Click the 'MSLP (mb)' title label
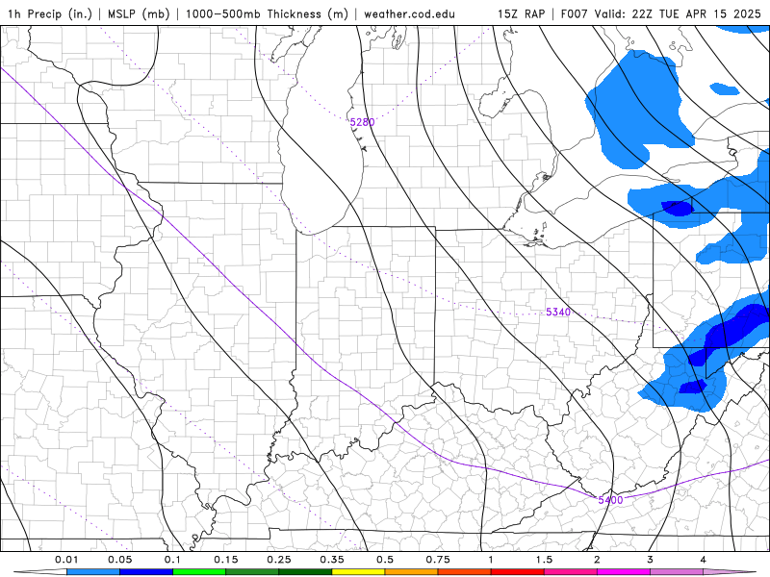 click(139, 13)
